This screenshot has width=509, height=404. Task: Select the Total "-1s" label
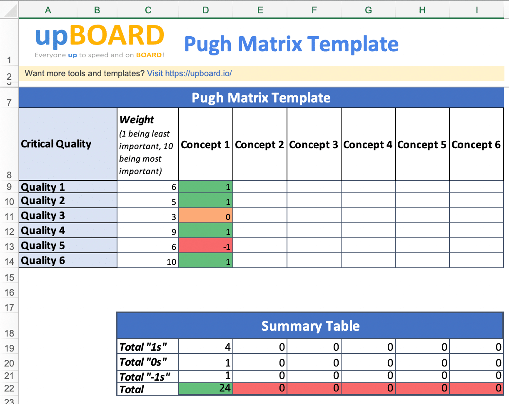coord(148,376)
